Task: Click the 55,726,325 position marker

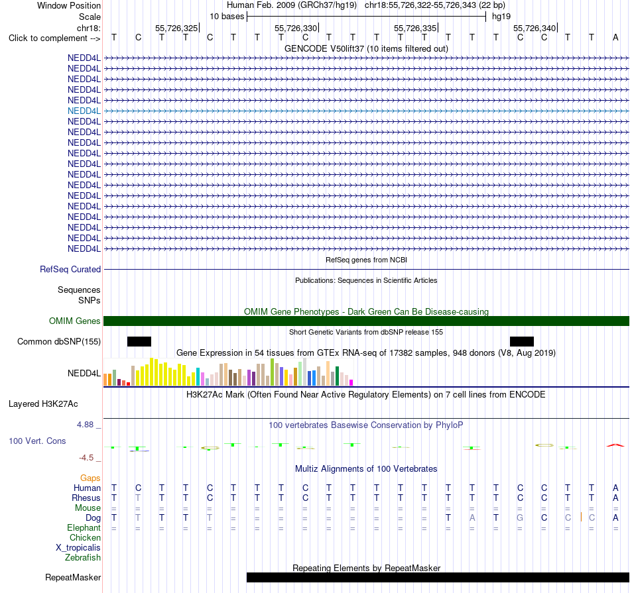Action: (177, 28)
